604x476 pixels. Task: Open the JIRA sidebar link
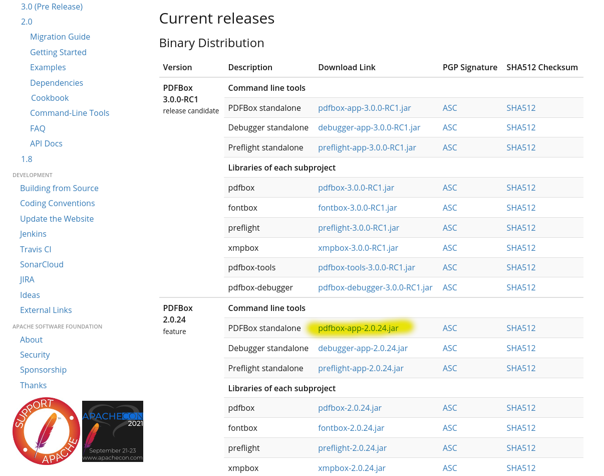[x=27, y=279]
